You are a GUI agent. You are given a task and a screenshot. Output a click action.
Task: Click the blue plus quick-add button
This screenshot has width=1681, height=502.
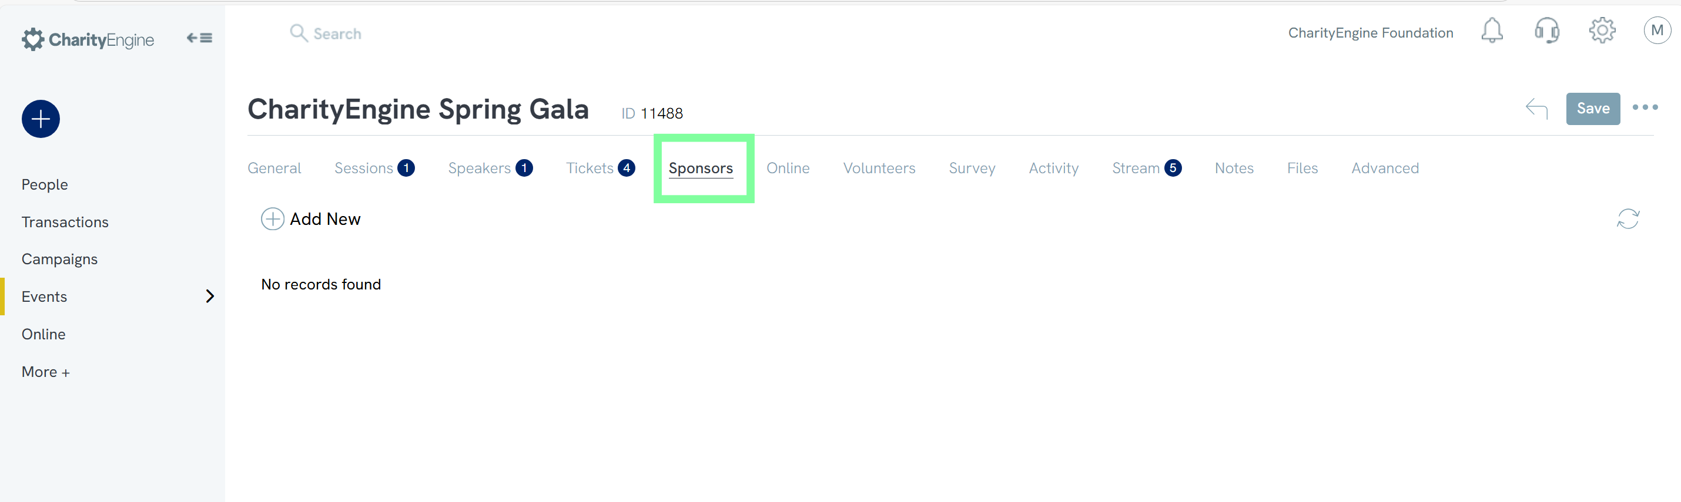coord(41,119)
